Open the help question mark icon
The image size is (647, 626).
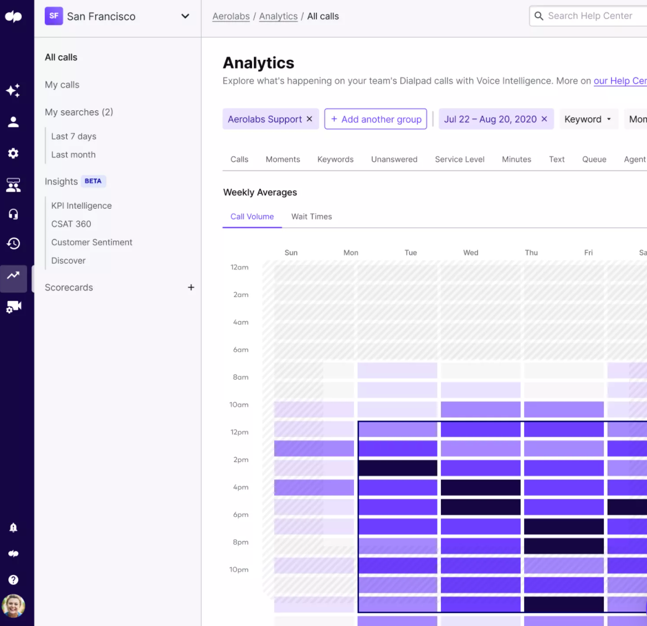tap(13, 580)
